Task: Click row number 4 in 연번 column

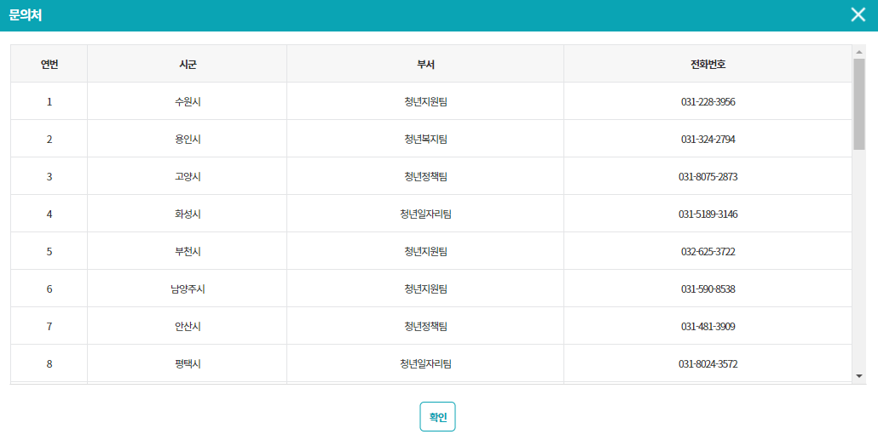Action: 49,214
